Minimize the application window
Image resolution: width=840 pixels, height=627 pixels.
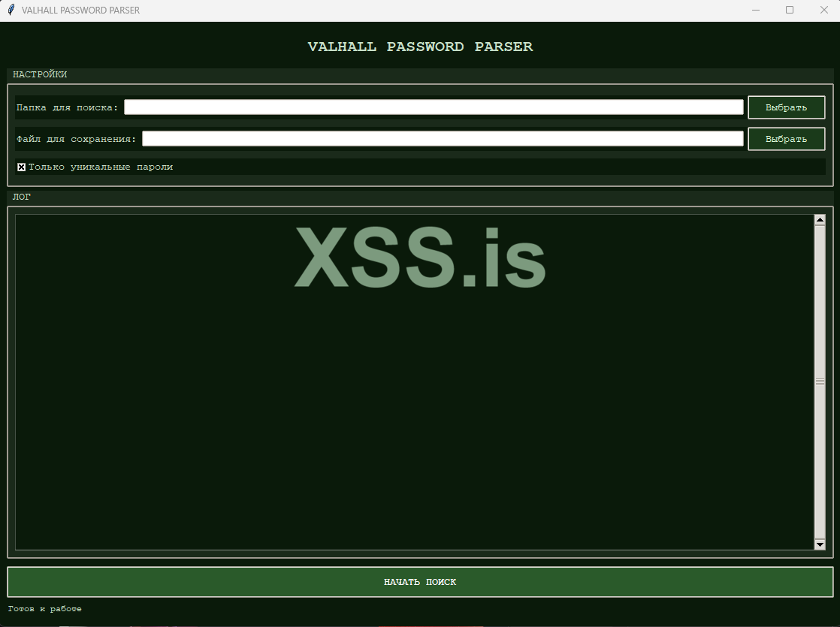[754, 10]
